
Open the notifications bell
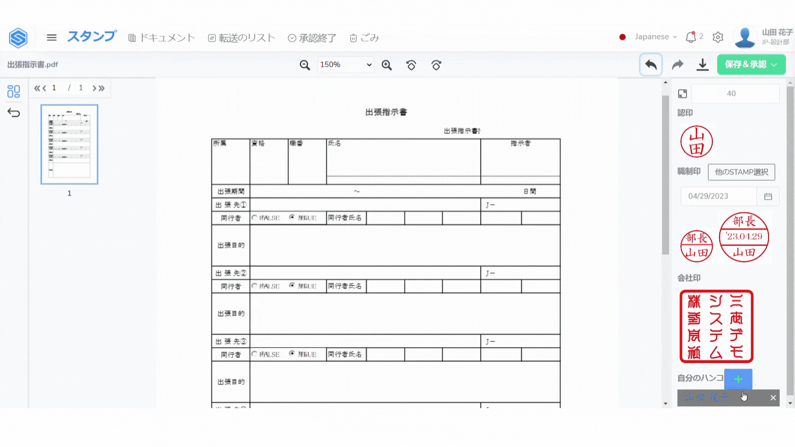click(x=691, y=37)
